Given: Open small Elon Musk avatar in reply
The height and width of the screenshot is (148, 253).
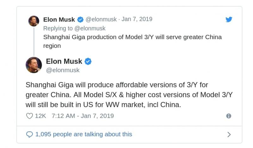Looking at the screenshot, I should coord(34,21).
